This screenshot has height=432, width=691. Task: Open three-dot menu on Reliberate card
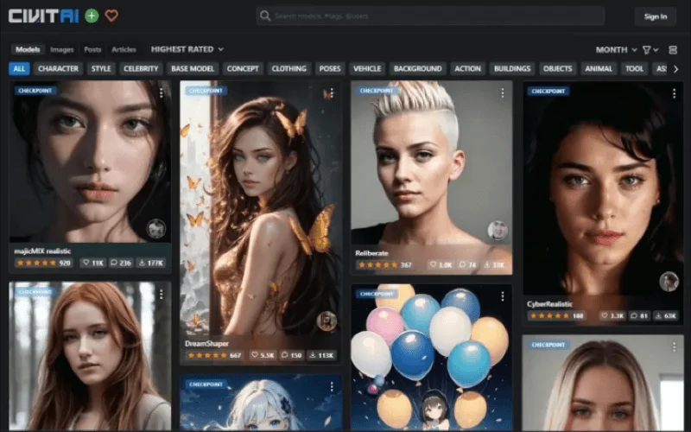click(x=502, y=92)
